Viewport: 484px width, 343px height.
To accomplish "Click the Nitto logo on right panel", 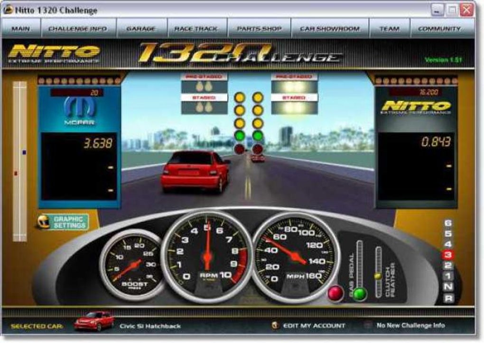I will [417, 107].
